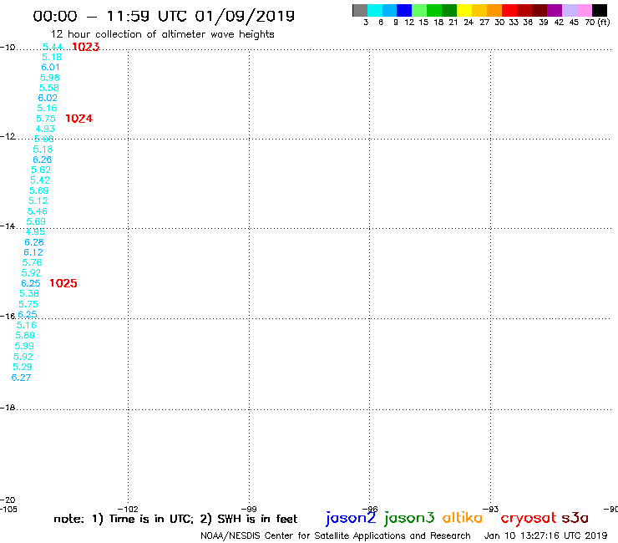Select the 5.38 wave height reading
618x543 pixels.
(x=29, y=293)
